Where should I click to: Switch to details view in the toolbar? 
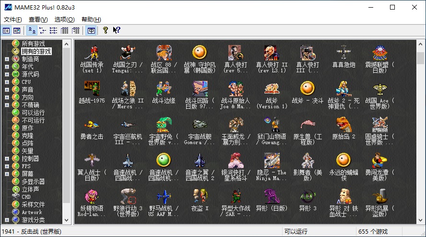[x=64, y=30]
